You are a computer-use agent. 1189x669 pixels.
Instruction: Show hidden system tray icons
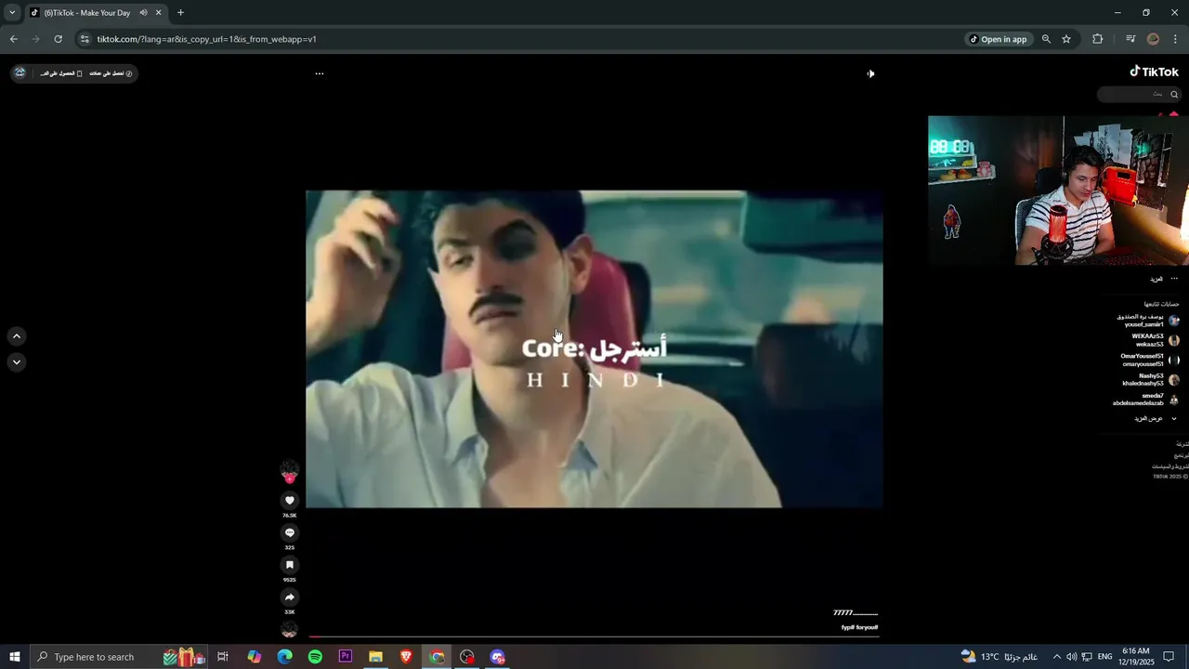(1056, 657)
